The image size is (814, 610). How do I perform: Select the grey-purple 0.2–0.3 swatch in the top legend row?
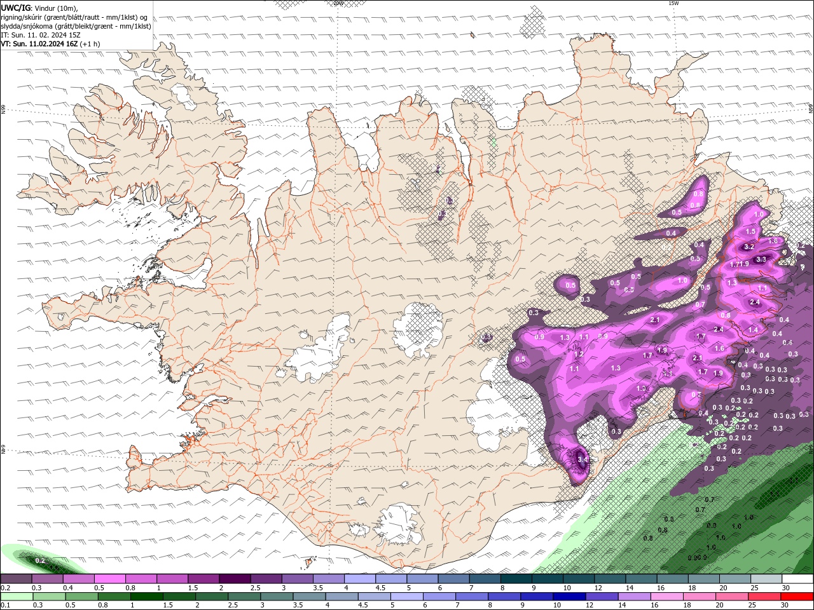17,579
